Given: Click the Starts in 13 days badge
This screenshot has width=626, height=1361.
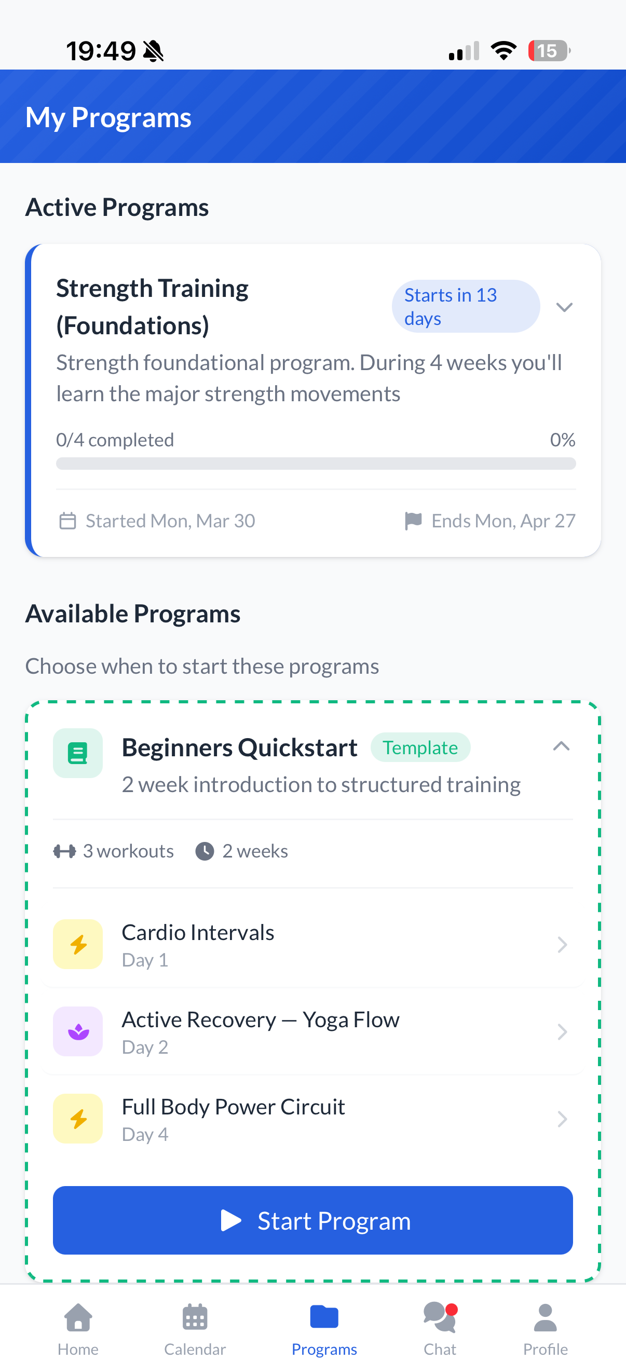Looking at the screenshot, I should [x=466, y=306].
